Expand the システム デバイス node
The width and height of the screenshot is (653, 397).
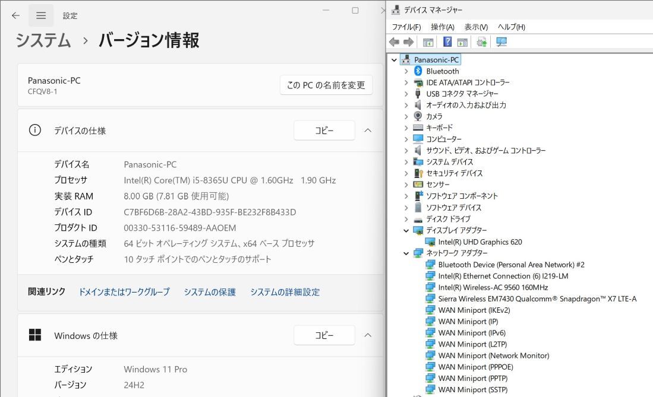point(406,162)
